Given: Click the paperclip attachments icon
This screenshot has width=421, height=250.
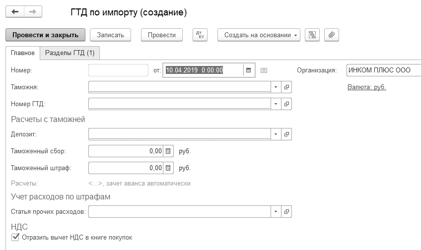Looking at the screenshot, I should 331,35.
